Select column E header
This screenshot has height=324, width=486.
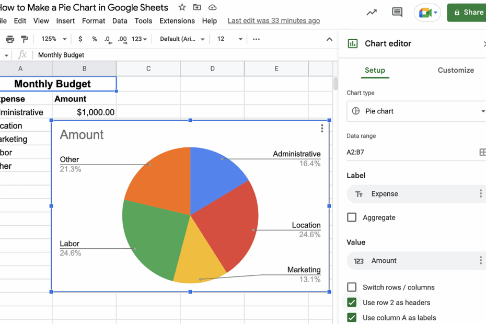[276, 68]
